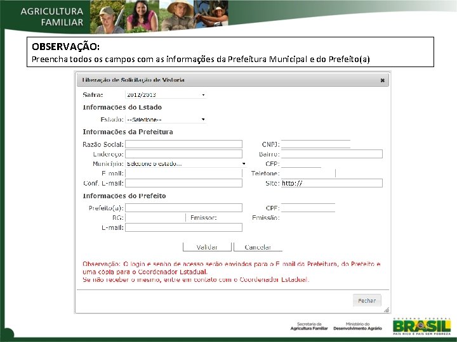Open the Município dropdown
Screen dimensions: 457x342
pyautogui.click(x=186, y=164)
